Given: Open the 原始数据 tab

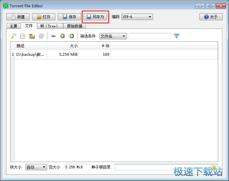Looking at the screenshot, I should [x=74, y=26].
